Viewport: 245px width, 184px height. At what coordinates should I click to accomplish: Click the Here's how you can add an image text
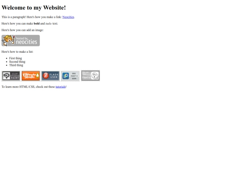(x=23, y=30)
